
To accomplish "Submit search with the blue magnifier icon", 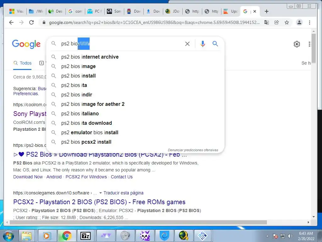I will [215, 43].
